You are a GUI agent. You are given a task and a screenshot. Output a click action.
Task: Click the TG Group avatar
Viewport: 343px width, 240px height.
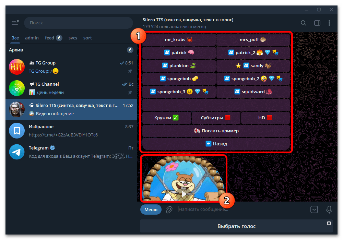16,67
